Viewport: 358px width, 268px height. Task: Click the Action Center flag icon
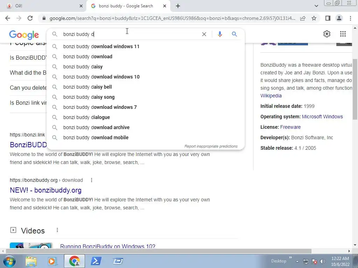(314, 261)
